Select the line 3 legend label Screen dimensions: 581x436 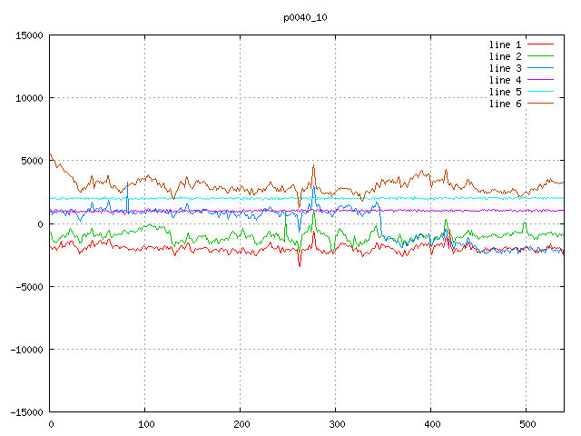(x=505, y=68)
